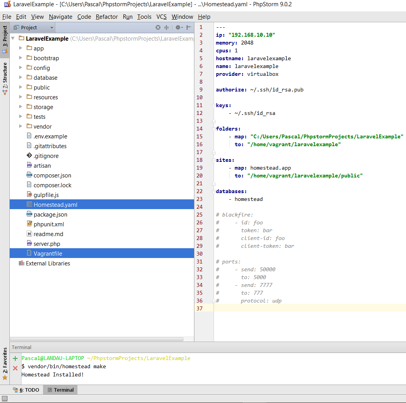Viewport: 406px width, 403px height.
Task: Expand the public folder arrow
Action: 20,87
